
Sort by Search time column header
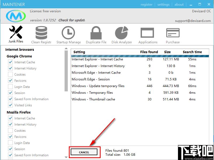(192, 52)
